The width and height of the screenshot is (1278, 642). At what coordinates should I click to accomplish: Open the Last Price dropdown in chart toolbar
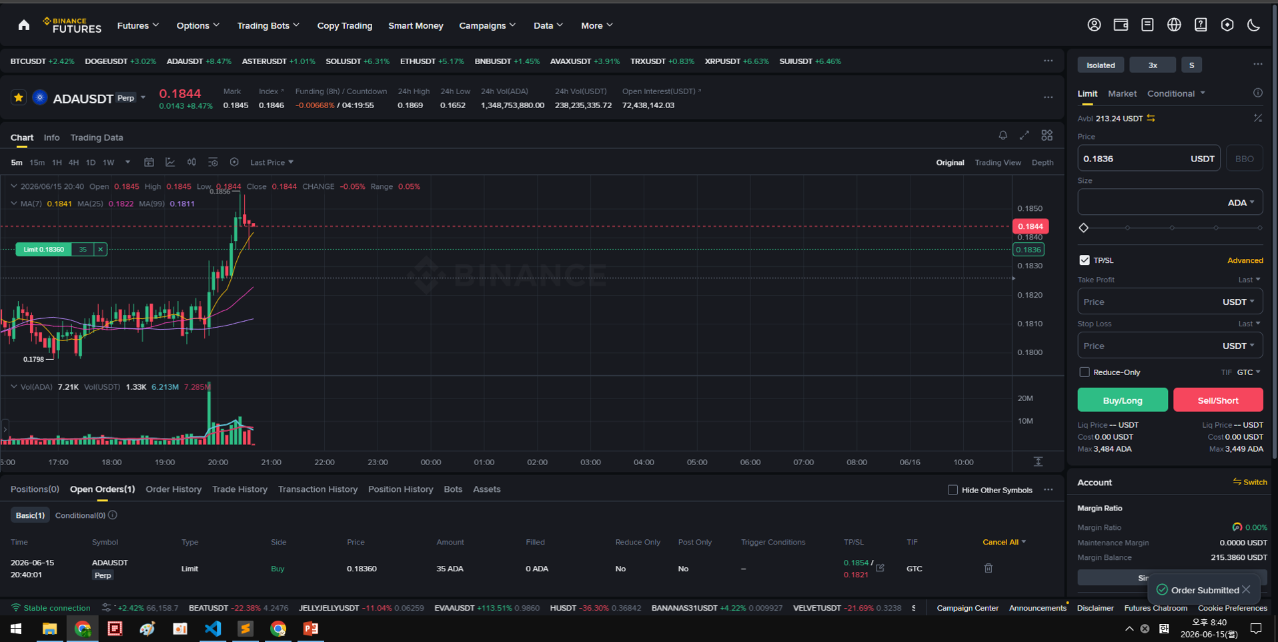271,162
